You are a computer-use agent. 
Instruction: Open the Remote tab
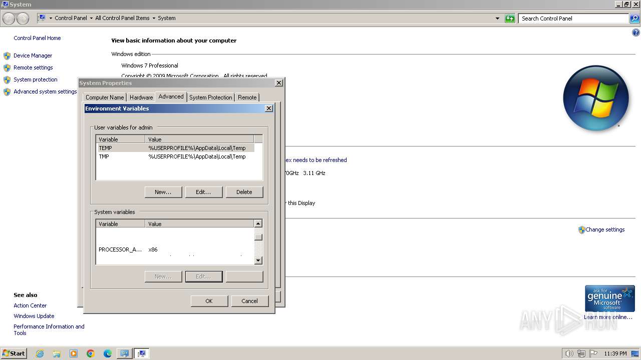pos(247,97)
